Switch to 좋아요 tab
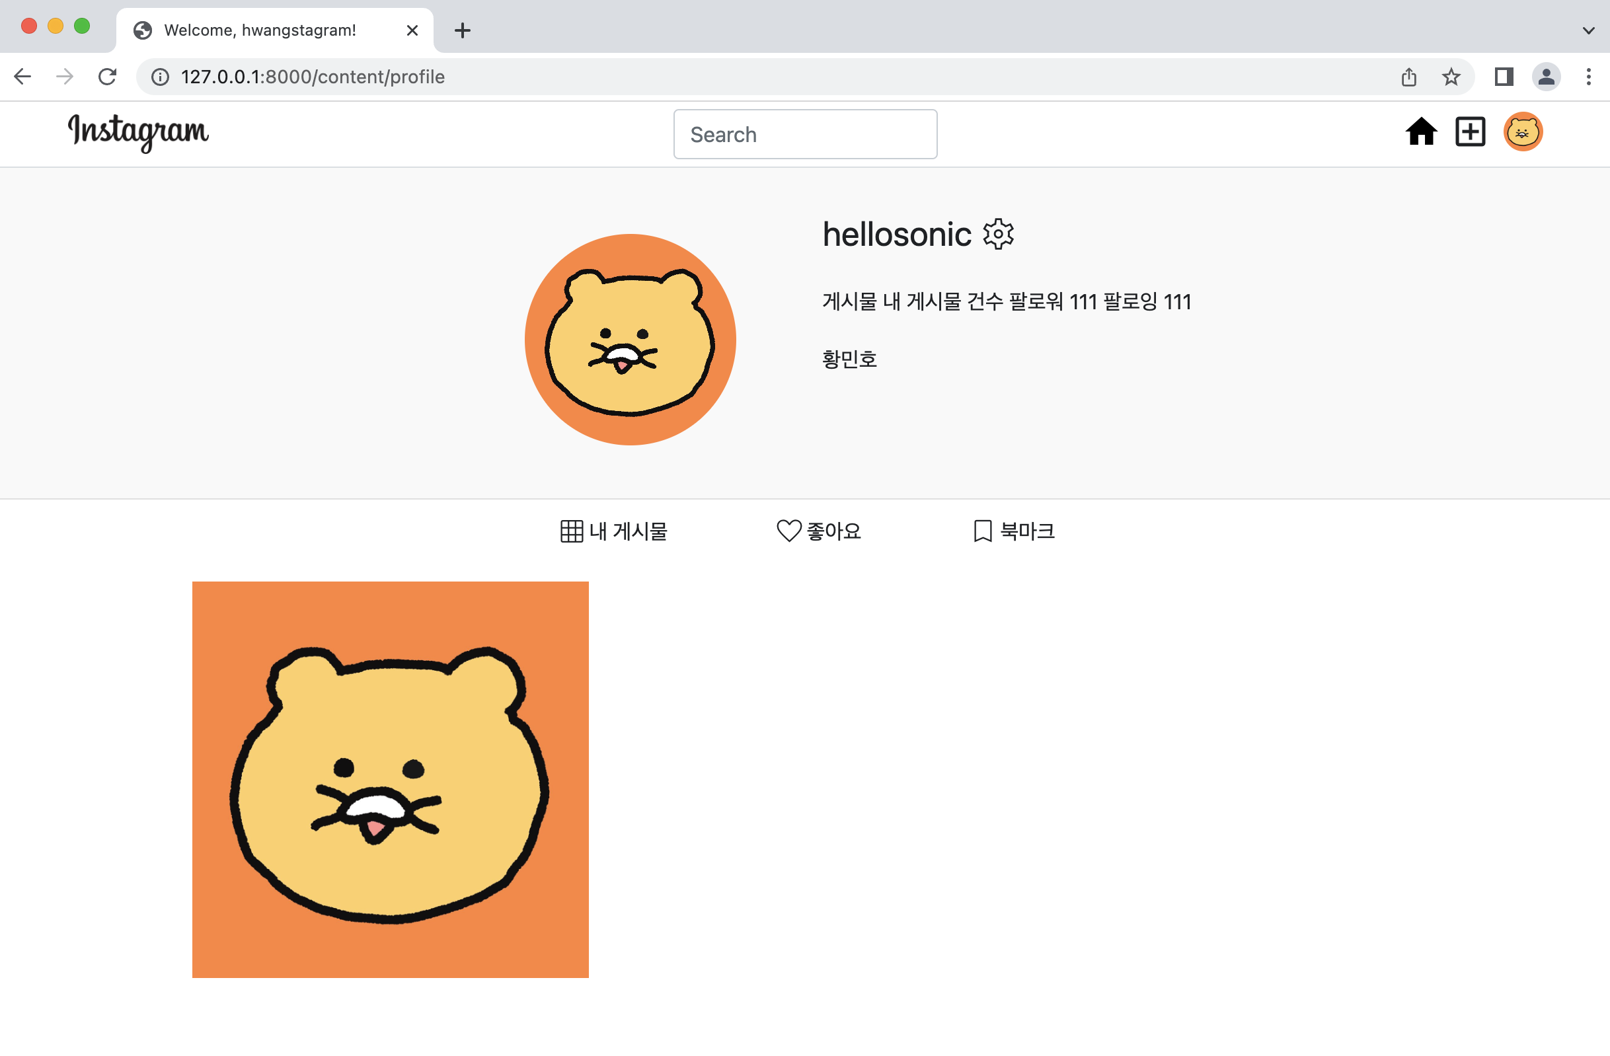 click(x=818, y=531)
